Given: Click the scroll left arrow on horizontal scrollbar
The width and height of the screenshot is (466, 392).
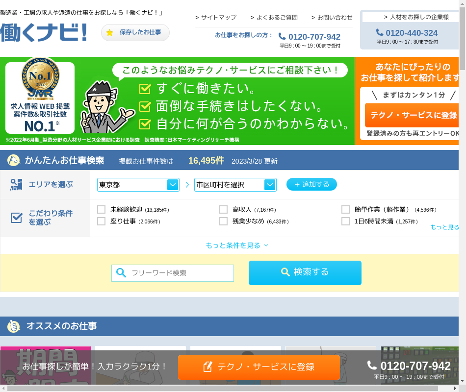Looking at the screenshot, I should coord(3,389).
